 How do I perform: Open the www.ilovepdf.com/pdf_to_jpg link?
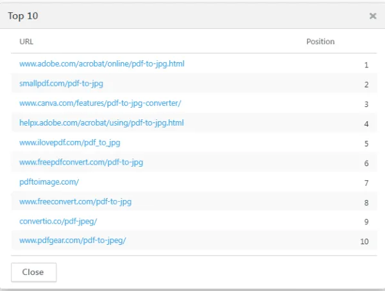click(70, 143)
